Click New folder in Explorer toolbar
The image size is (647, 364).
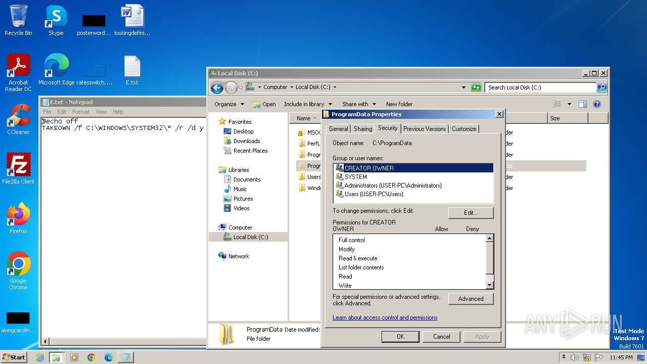tap(399, 104)
